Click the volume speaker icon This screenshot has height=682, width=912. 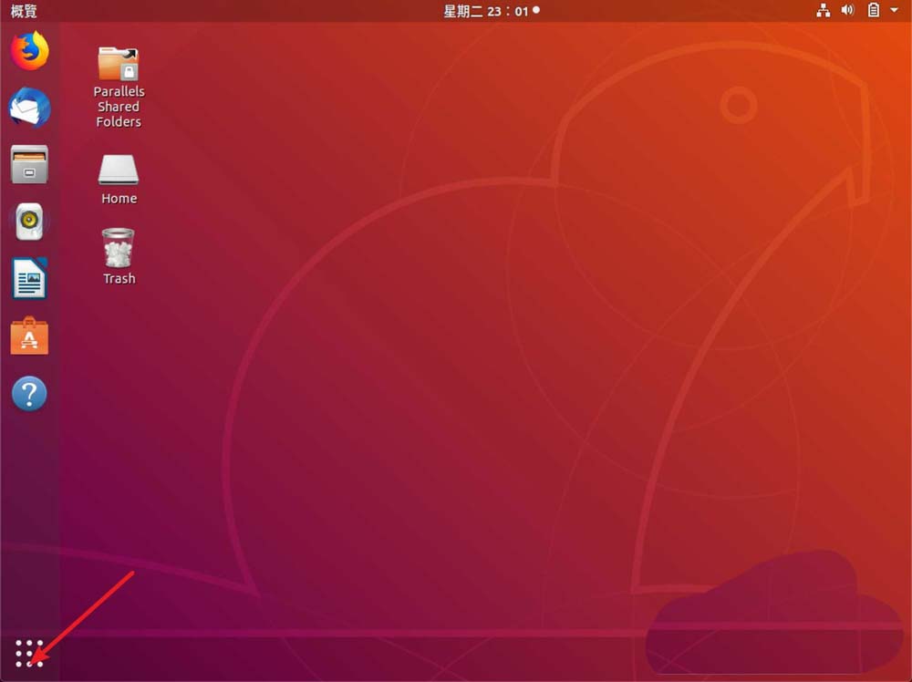point(847,11)
